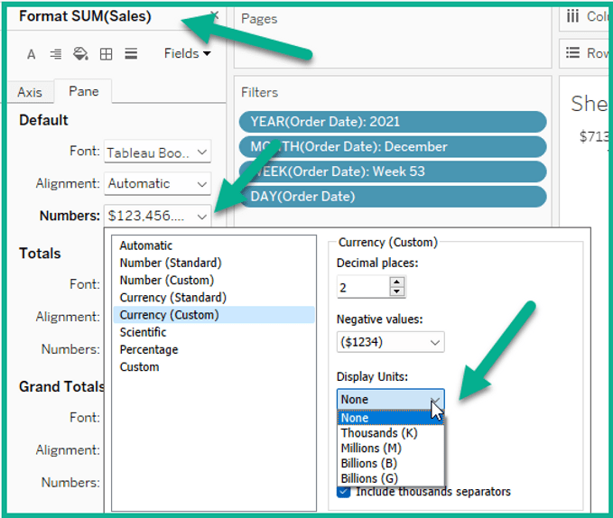Increase decimal places with stepper up arrow
The image size is (613, 518).
[x=397, y=282]
